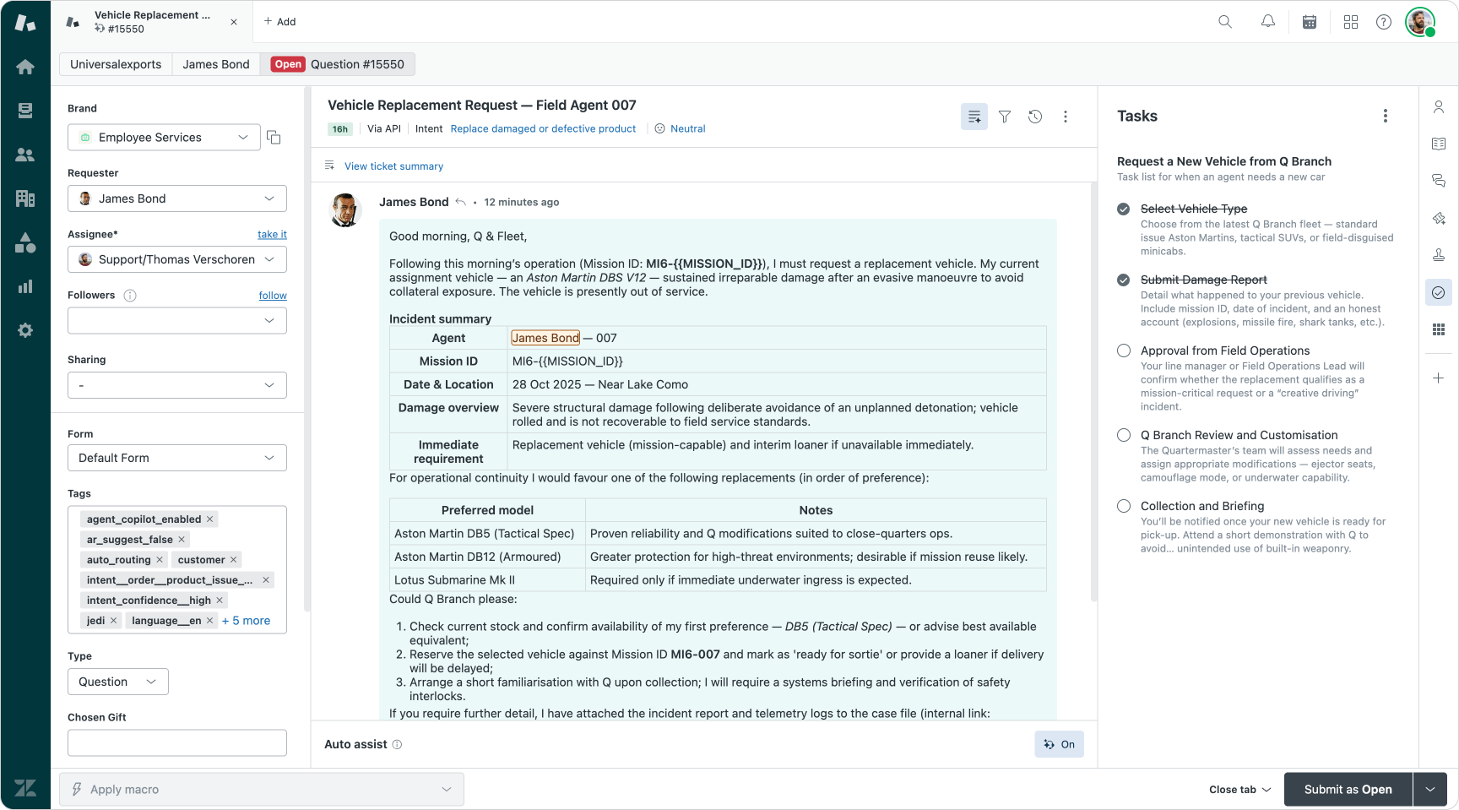Toggle Auto assist On button
The height and width of the screenshot is (810, 1459).
tap(1059, 744)
